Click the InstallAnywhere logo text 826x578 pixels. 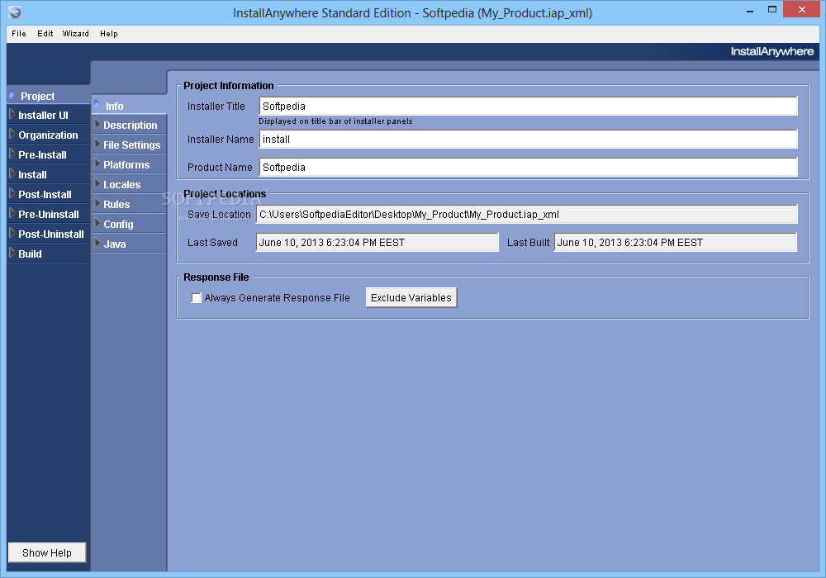(771, 51)
